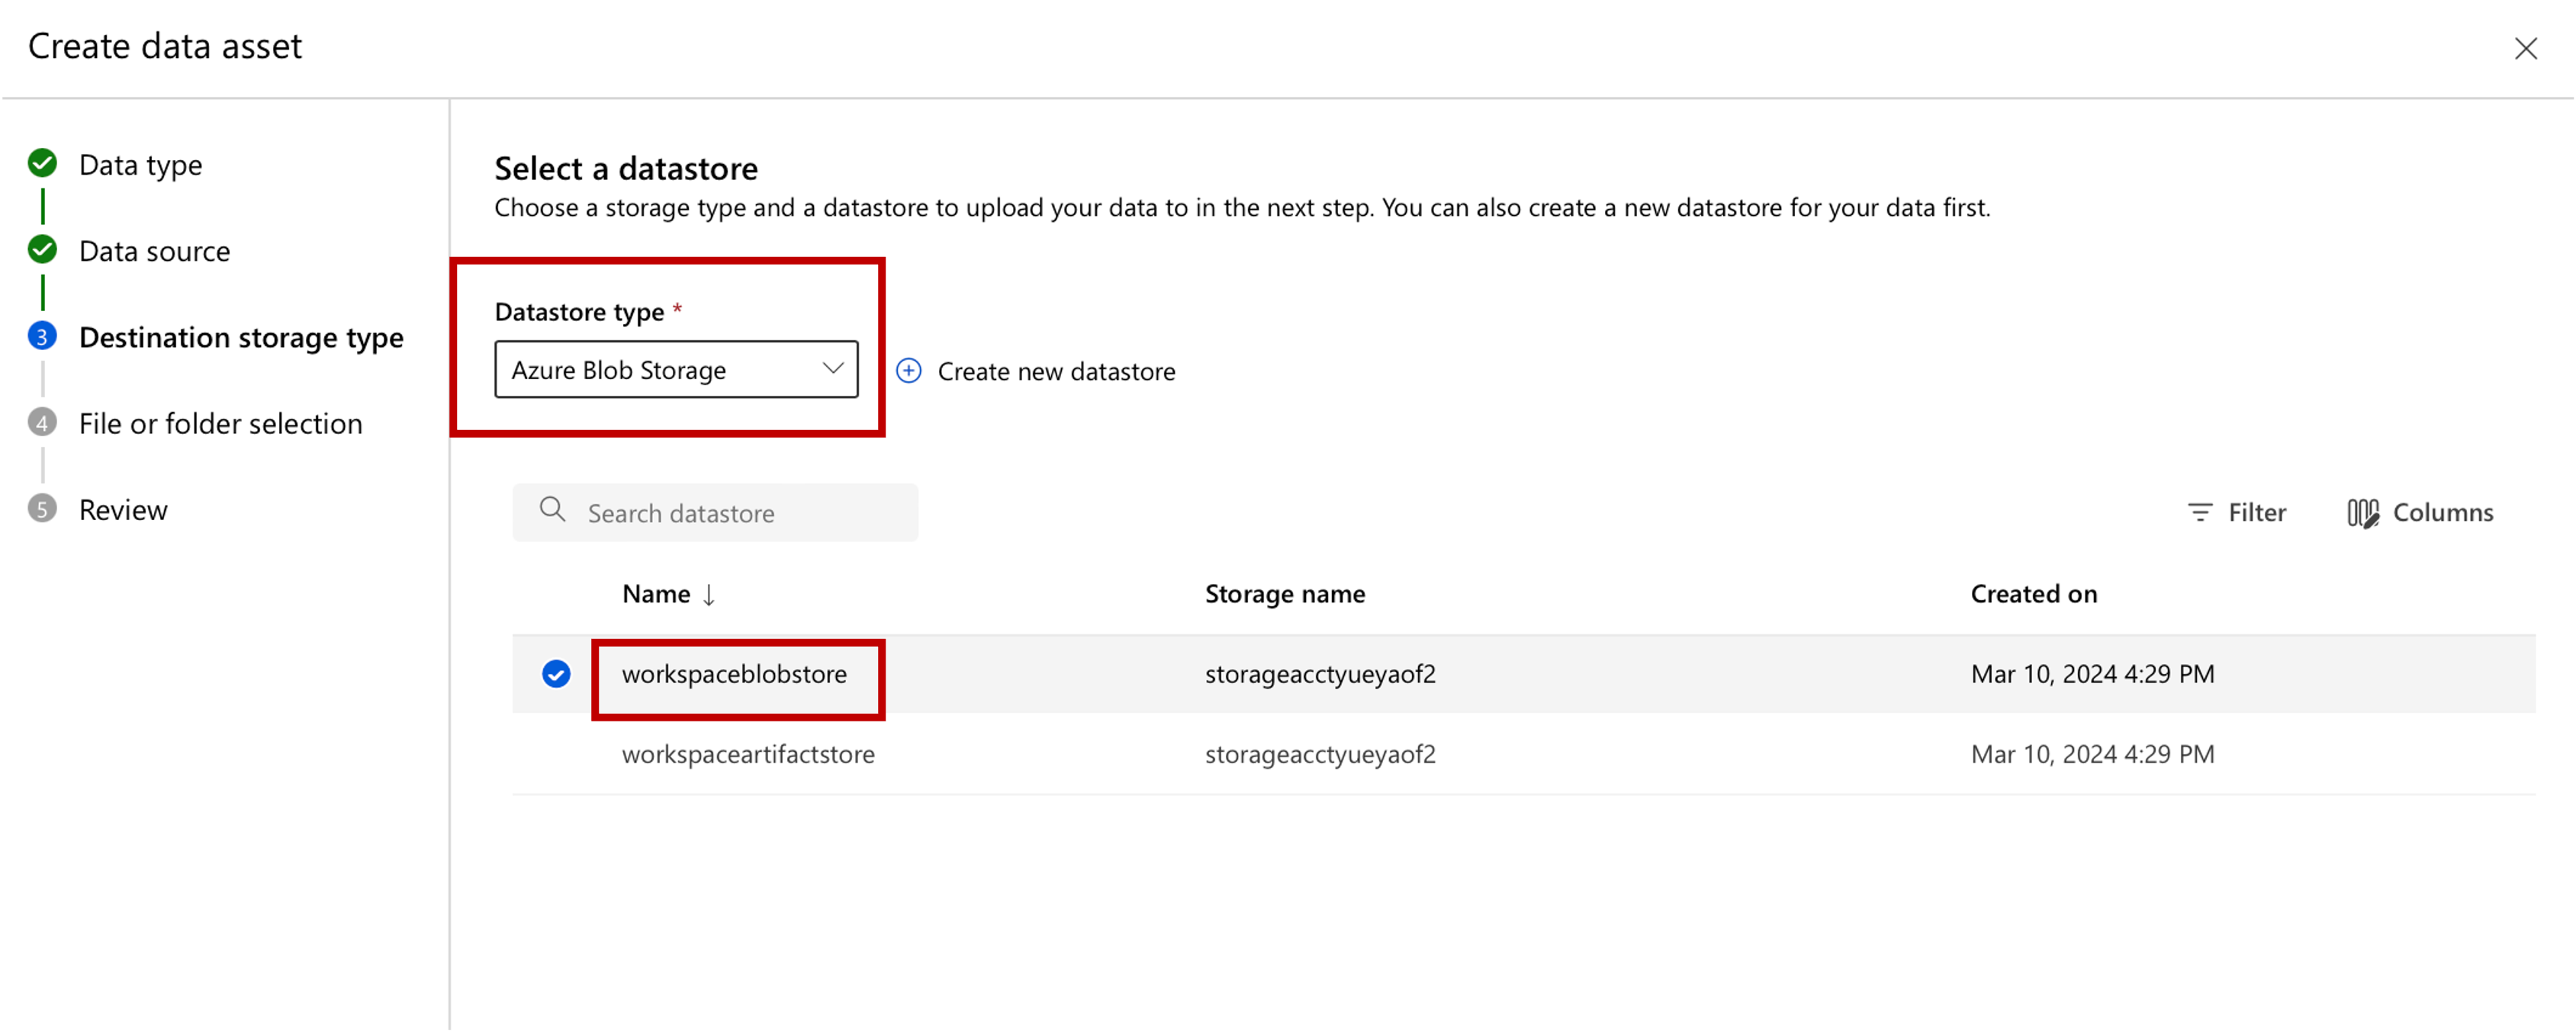Click created date of workspaceblobstore
The height and width of the screenshot is (1031, 2576).
click(2093, 675)
